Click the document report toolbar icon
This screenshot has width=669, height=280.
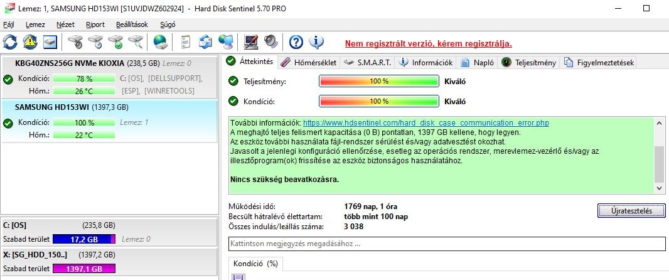185,42
